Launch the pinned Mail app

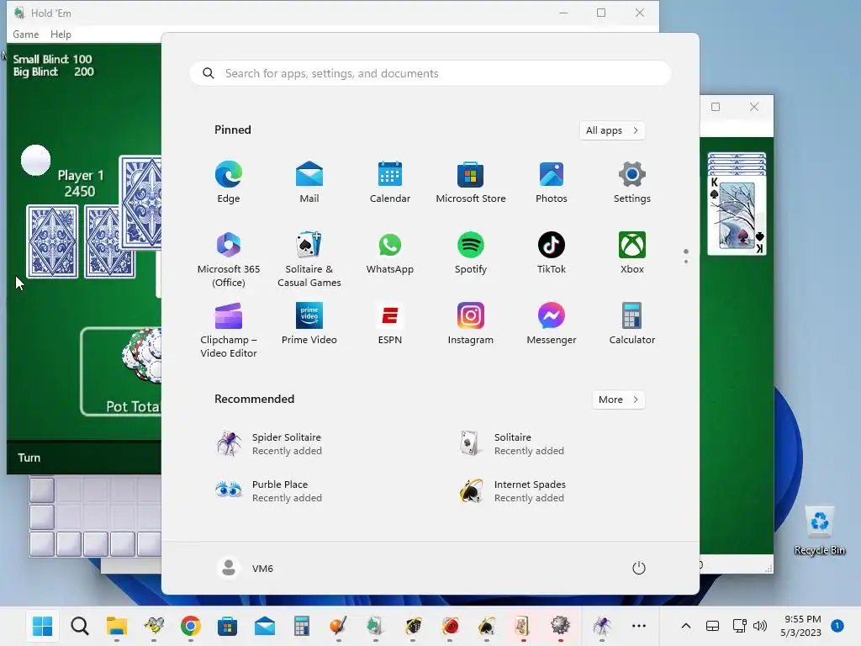[x=309, y=183]
